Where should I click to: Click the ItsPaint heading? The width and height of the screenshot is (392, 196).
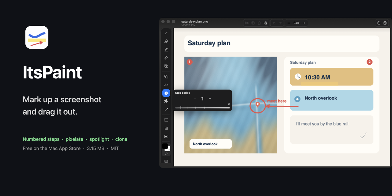(x=52, y=72)
